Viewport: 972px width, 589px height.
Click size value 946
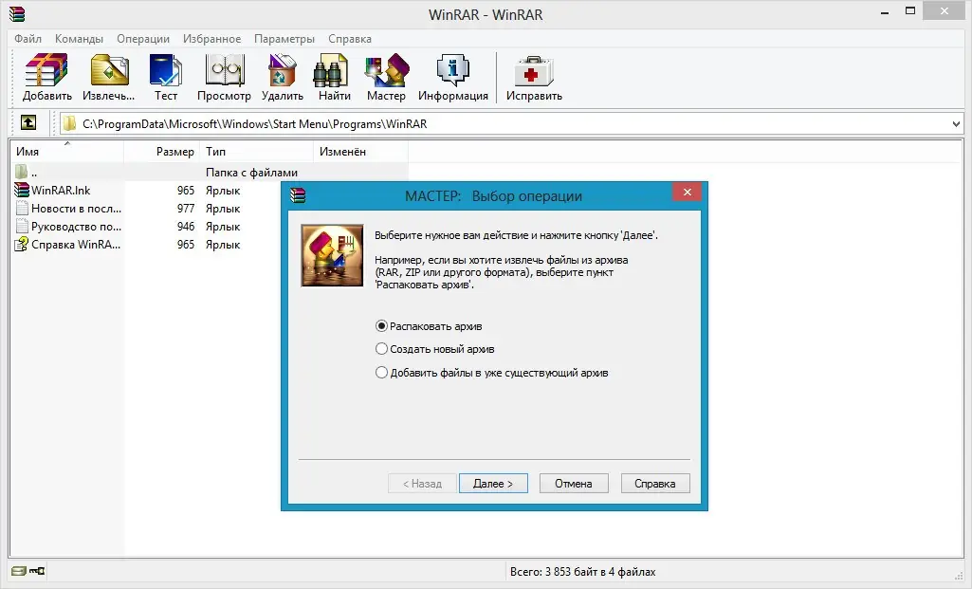pos(185,227)
